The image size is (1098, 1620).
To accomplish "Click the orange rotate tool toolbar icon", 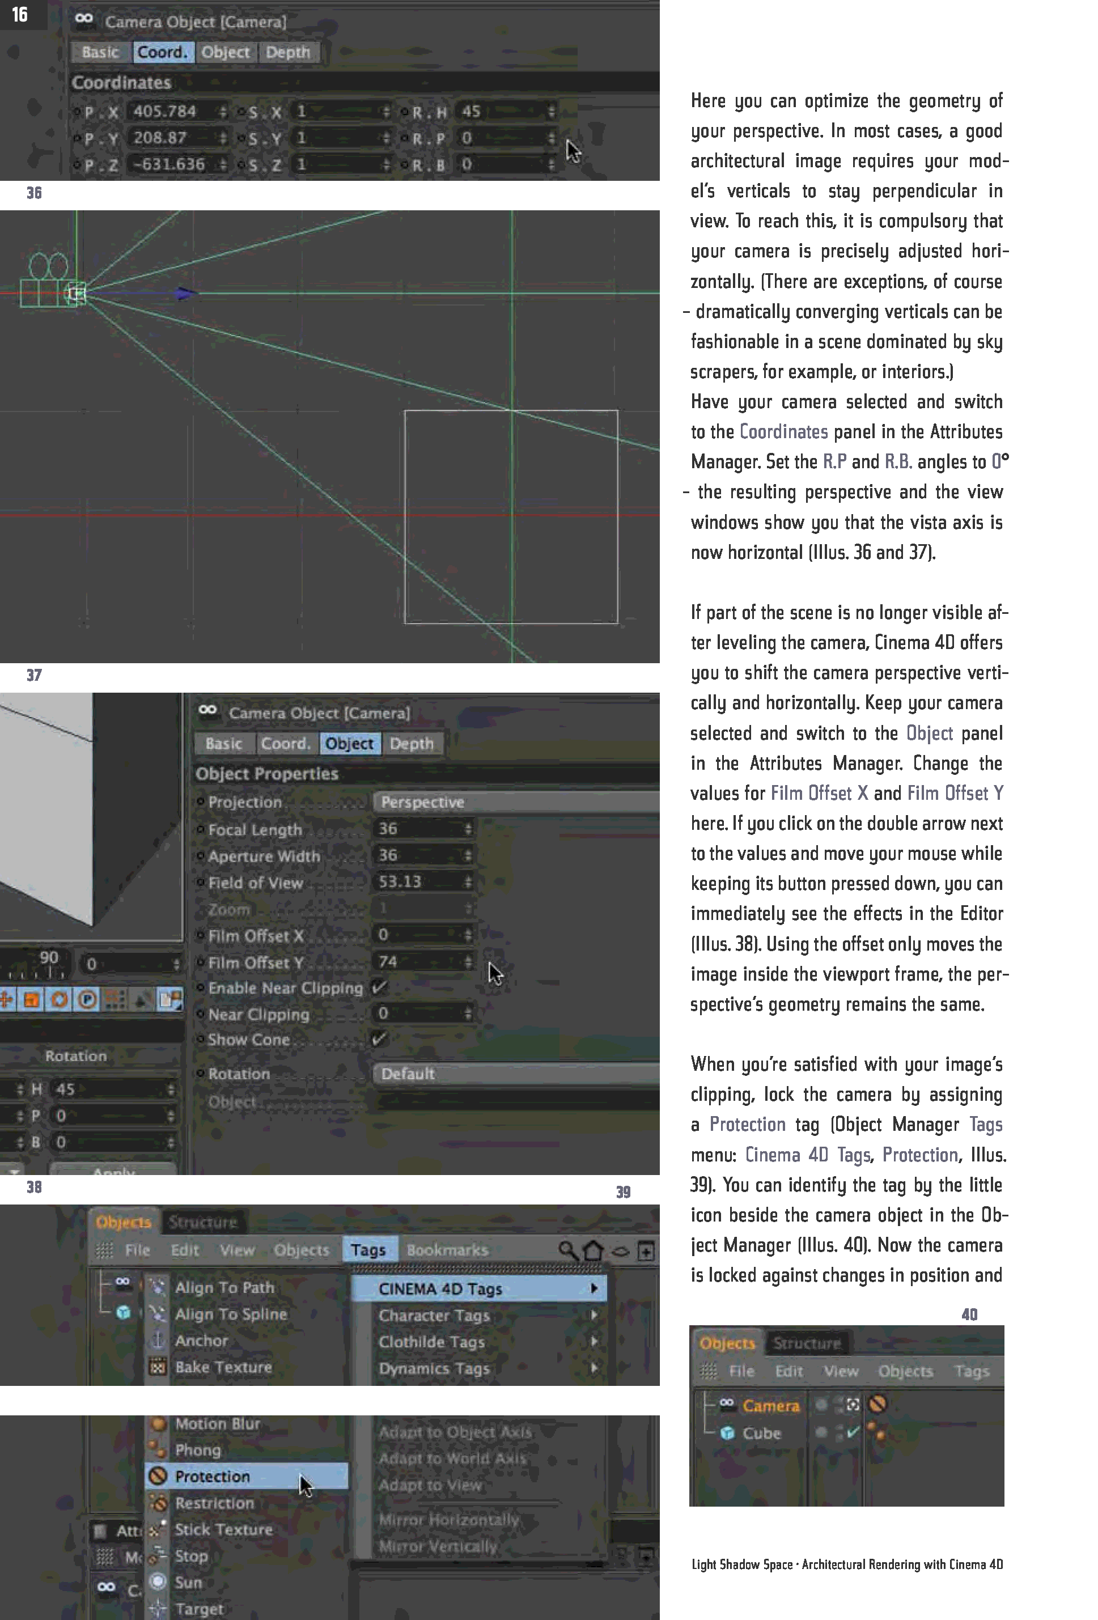I will (60, 999).
